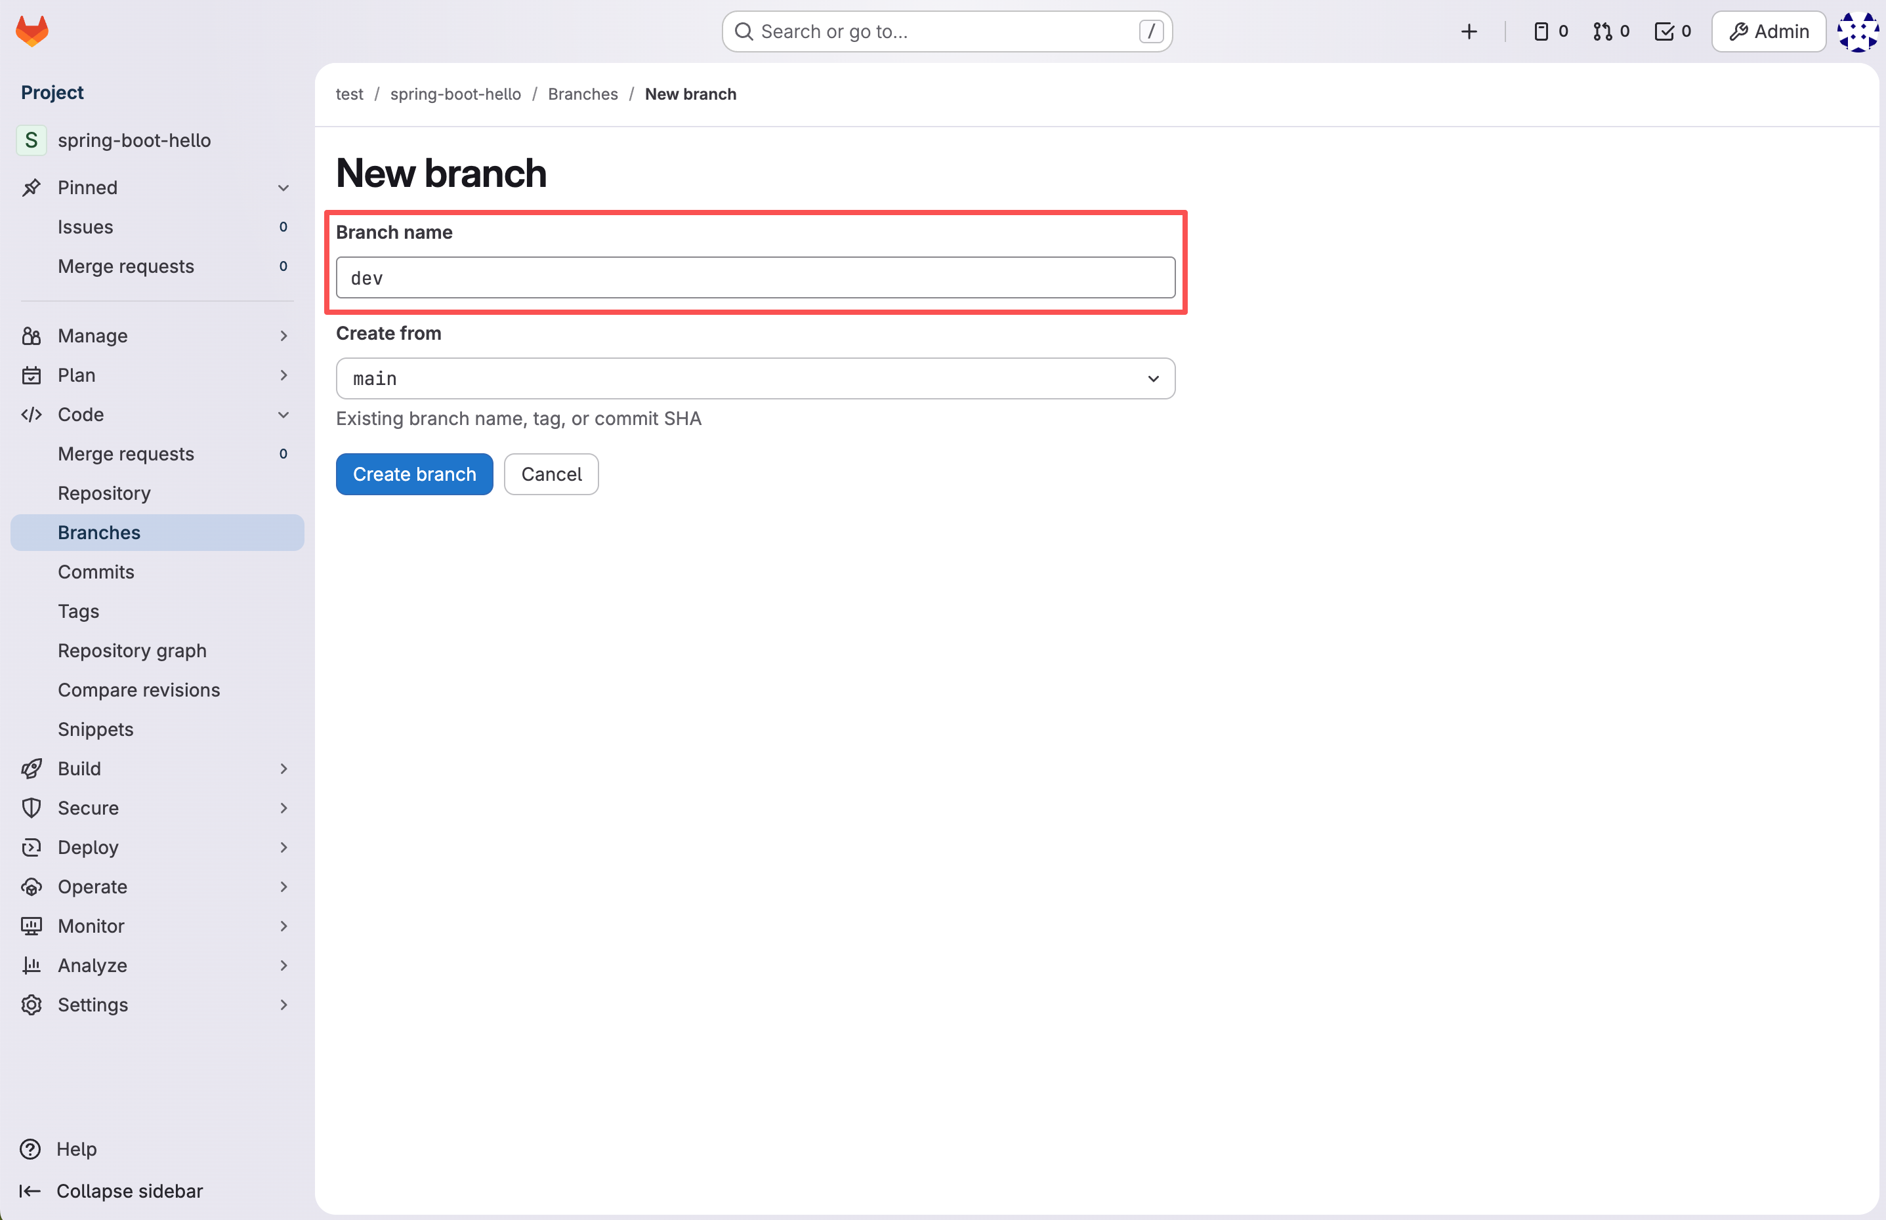This screenshot has height=1220, width=1886.
Task: Click the Cancel button
Action: pyautogui.click(x=551, y=474)
